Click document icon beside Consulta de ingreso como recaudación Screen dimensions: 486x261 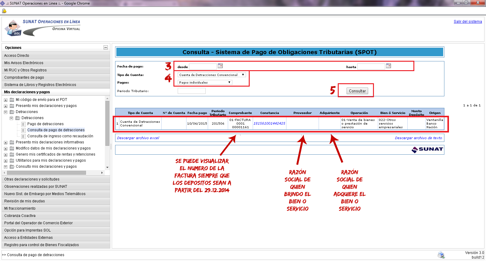click(23, 136)
